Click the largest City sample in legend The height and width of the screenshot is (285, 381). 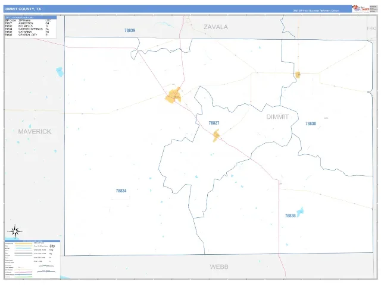pos(52,246)
